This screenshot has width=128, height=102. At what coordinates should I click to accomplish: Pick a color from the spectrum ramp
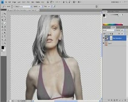(113, 25)
